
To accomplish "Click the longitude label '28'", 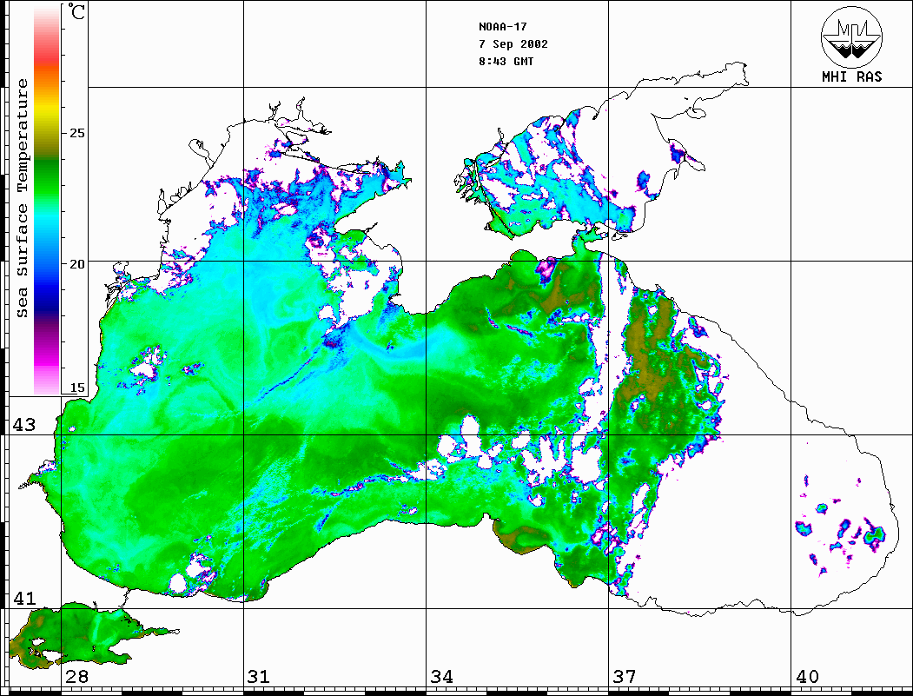I will click(x=76, y=677).
